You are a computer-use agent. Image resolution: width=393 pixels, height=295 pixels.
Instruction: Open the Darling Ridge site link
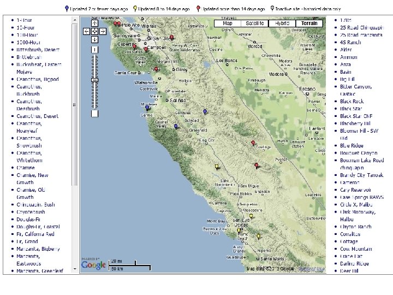(354, 264)
